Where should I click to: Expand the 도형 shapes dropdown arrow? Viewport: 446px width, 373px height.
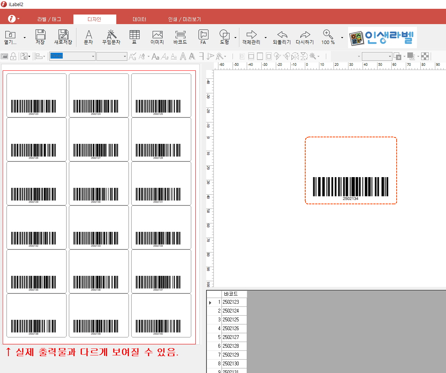click(x=236, y=37)
